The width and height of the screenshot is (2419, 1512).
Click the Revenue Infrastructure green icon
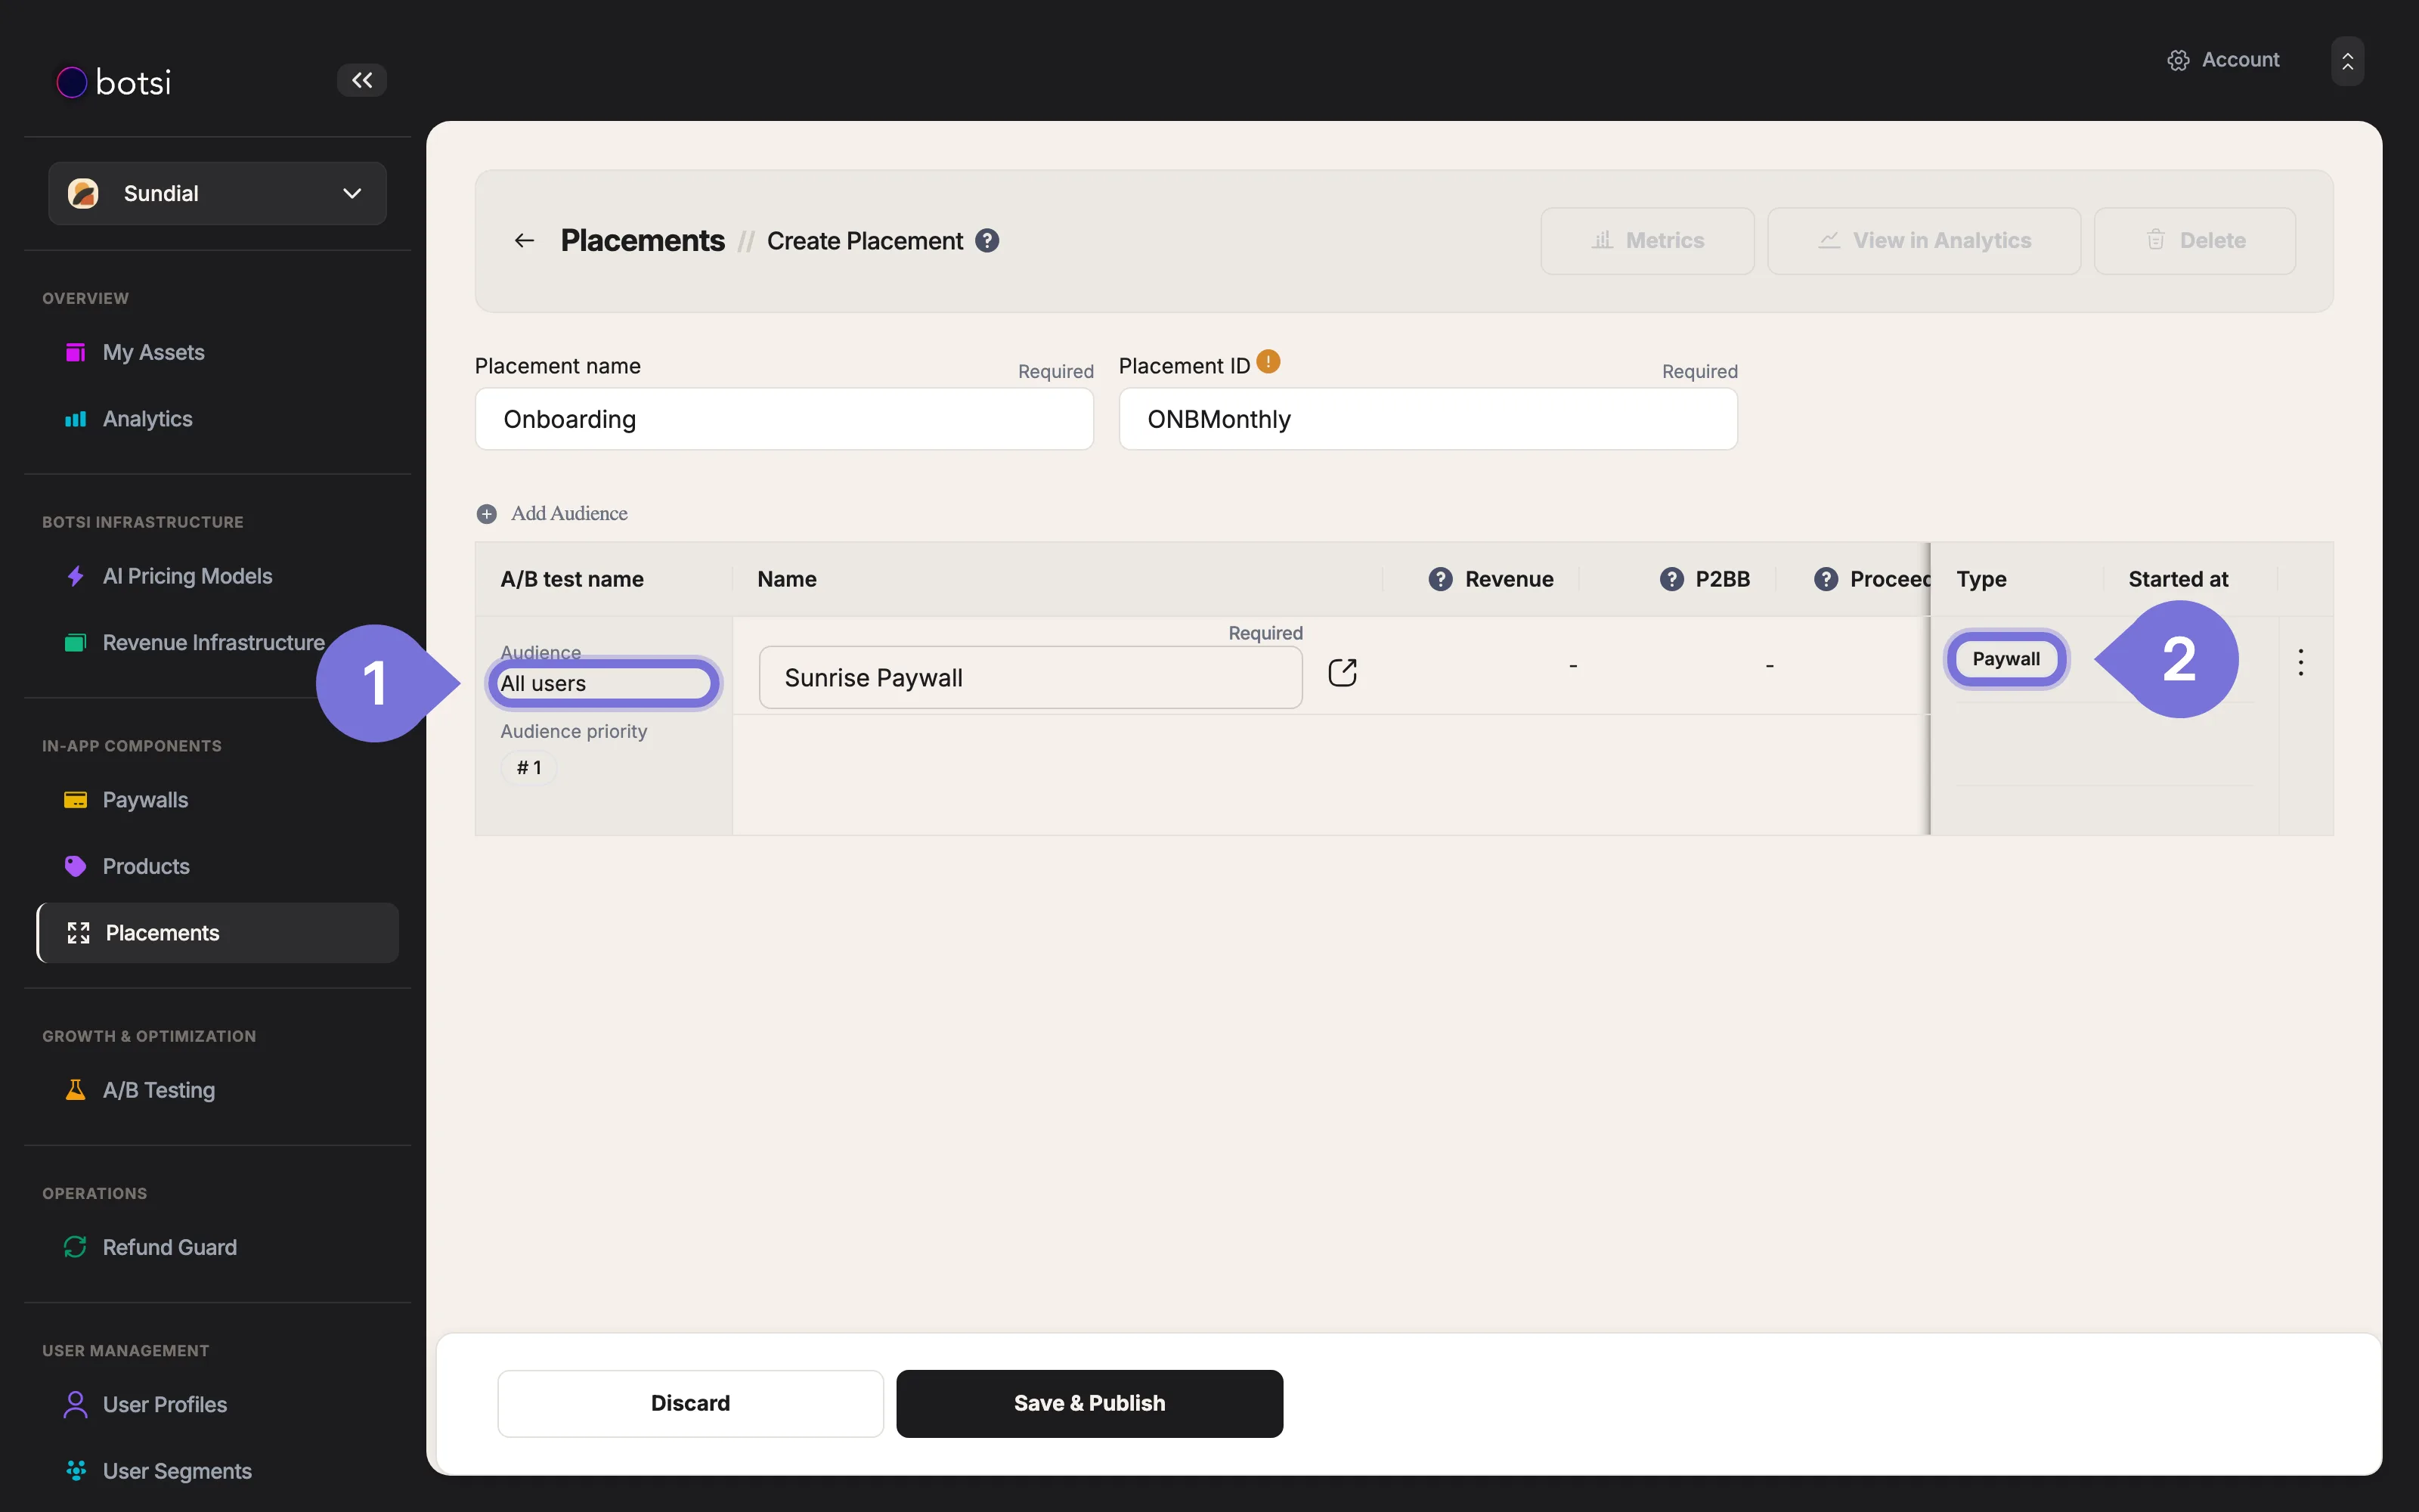click(75, 643)
